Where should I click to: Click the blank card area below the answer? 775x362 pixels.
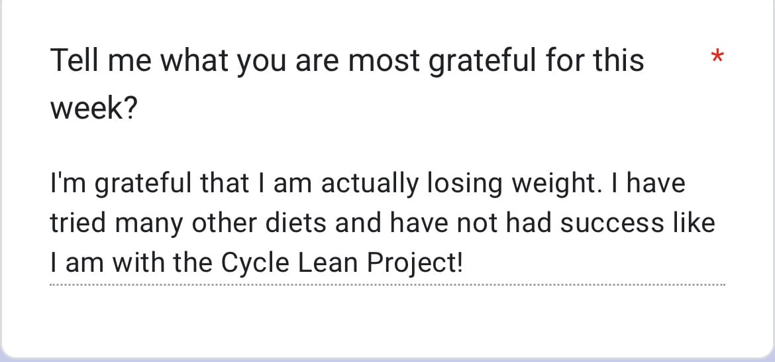(x=387, y=322)
